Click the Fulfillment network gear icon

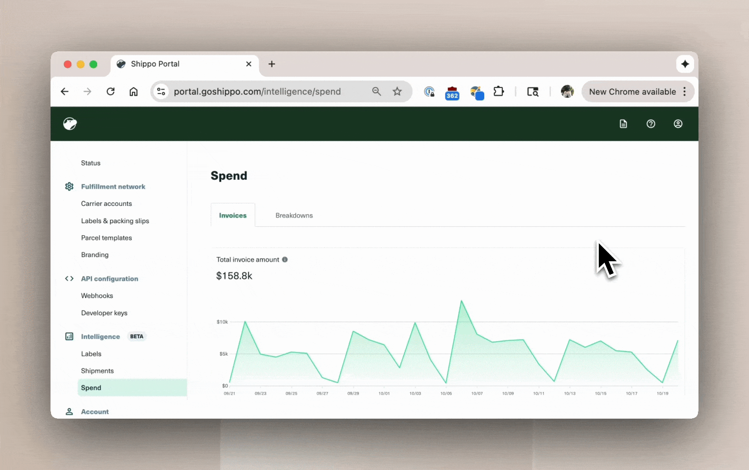pos(69,187)
